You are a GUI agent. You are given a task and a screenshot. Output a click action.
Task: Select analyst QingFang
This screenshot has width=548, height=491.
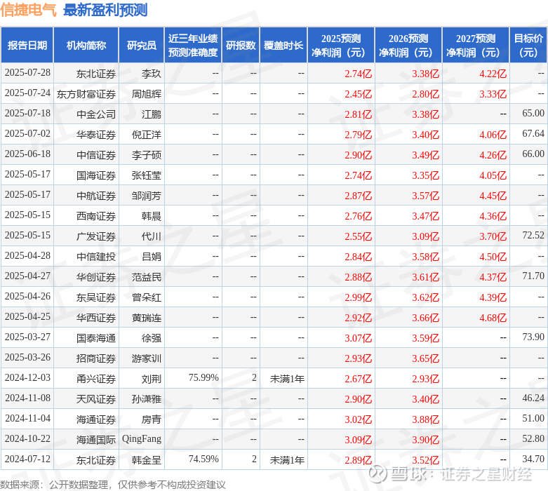(x=142, y=439)
